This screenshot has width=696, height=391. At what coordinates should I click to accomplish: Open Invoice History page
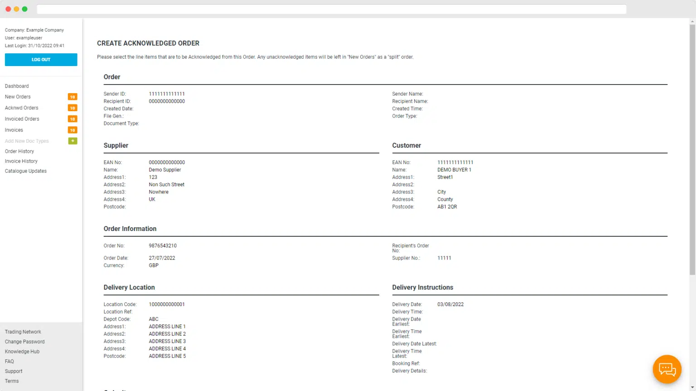(x=21, y=161)
